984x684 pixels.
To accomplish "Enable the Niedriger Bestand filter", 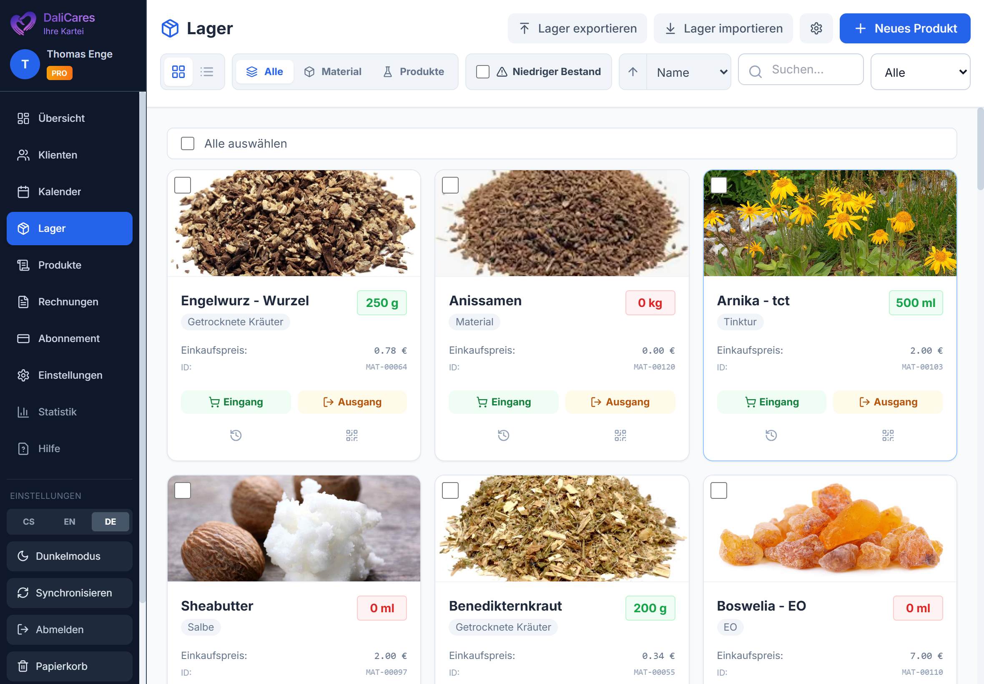I will 482,72.
